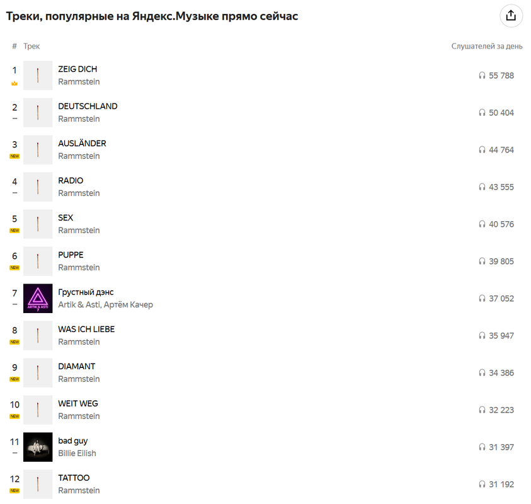Click the headphones icon next to 44 764

482,150
